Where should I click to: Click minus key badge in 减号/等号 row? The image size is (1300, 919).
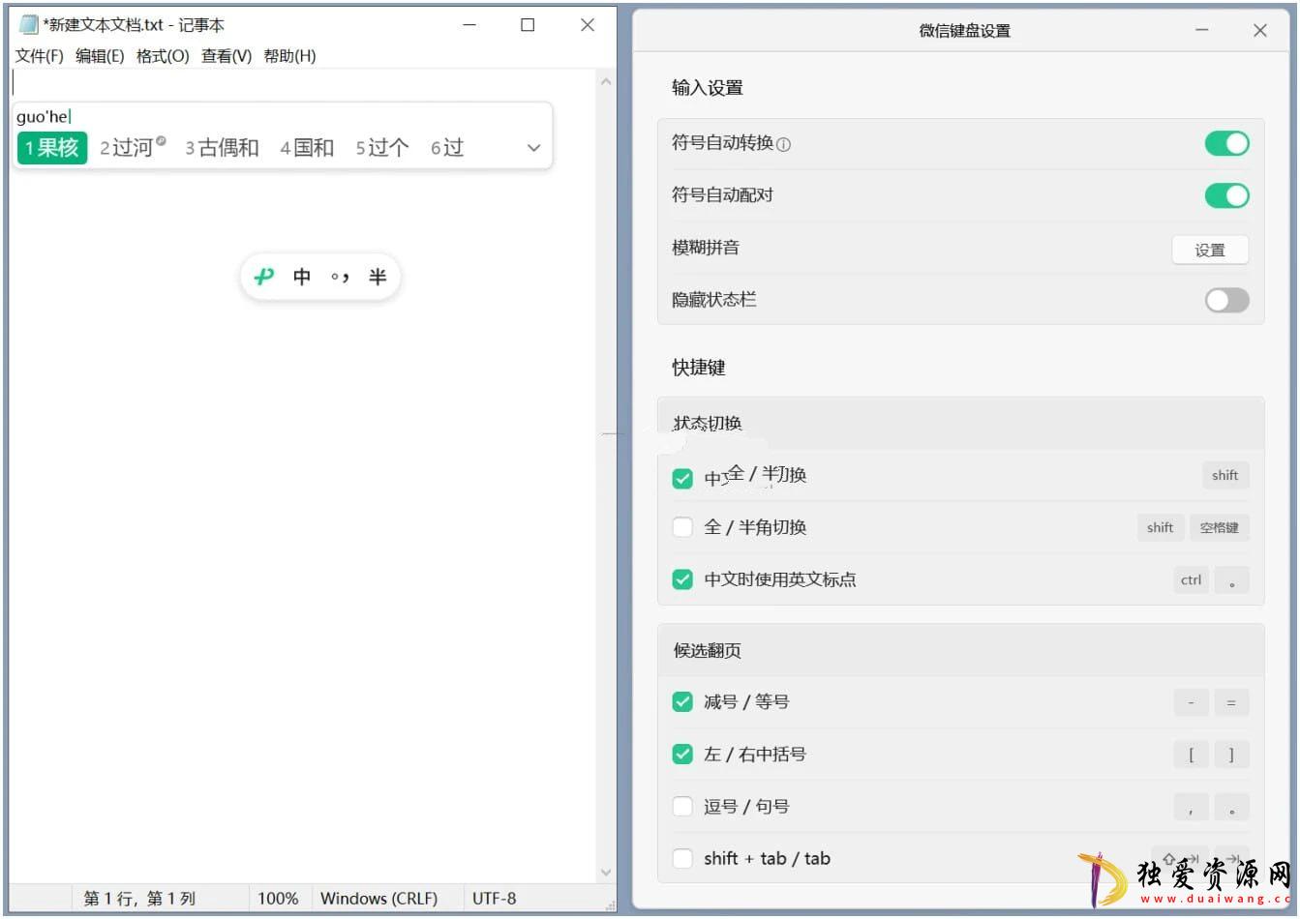[1191, 702]
